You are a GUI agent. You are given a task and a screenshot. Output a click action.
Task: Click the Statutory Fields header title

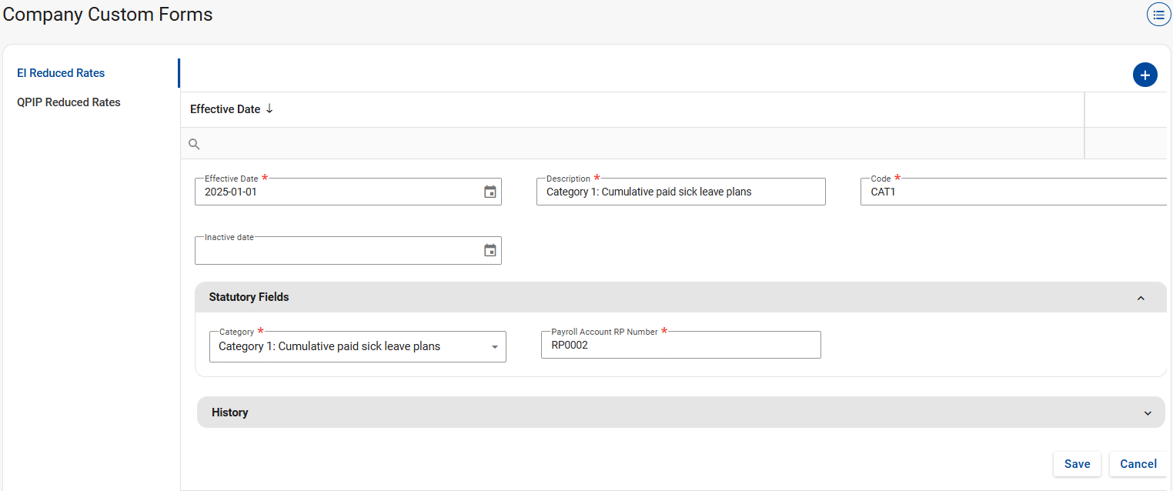coord(249,297)
